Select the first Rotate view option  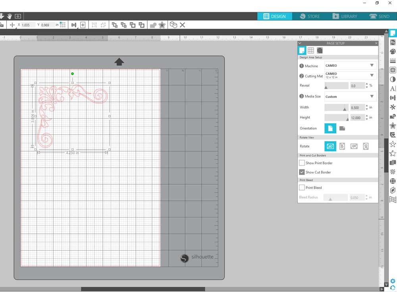pos(330,146)
